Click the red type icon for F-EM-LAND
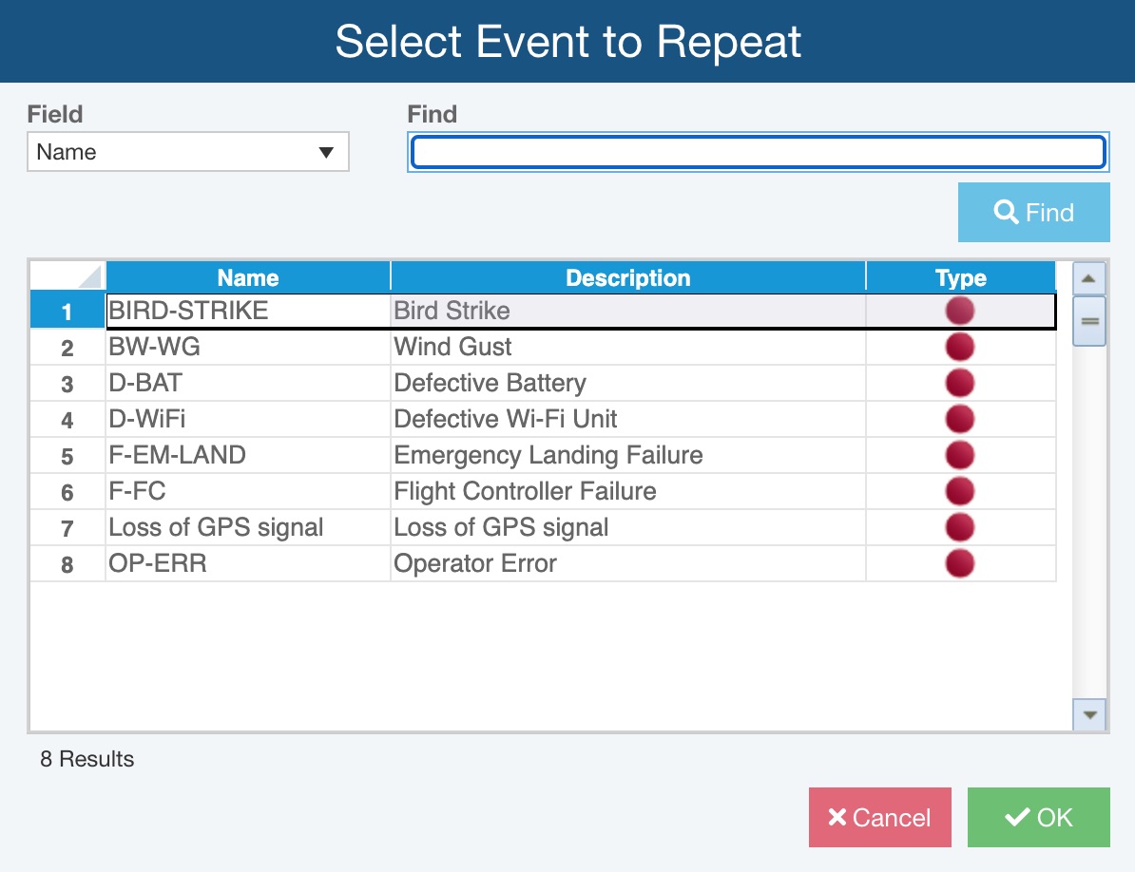The width and height of the screenshot is (1135, 872). (x=960, y=455)
